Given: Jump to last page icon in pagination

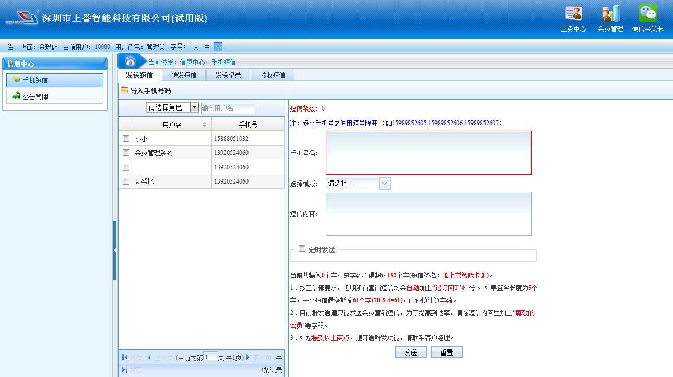Looking at the screenshot, I should pyautogui.click(x=125, y=370).
